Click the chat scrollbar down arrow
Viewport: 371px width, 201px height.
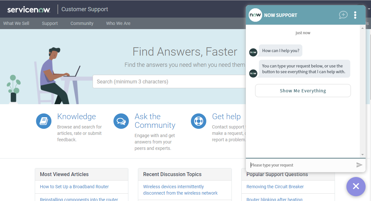(x=362, y=155)
